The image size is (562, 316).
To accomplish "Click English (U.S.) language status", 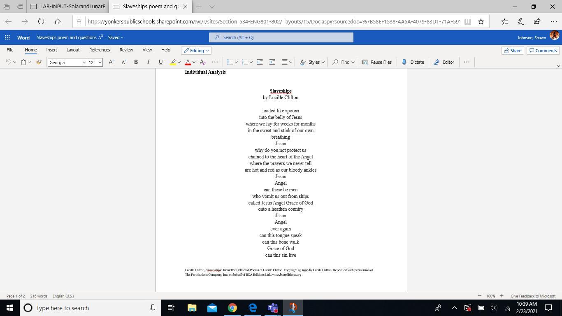I will [x=63, y=296].
